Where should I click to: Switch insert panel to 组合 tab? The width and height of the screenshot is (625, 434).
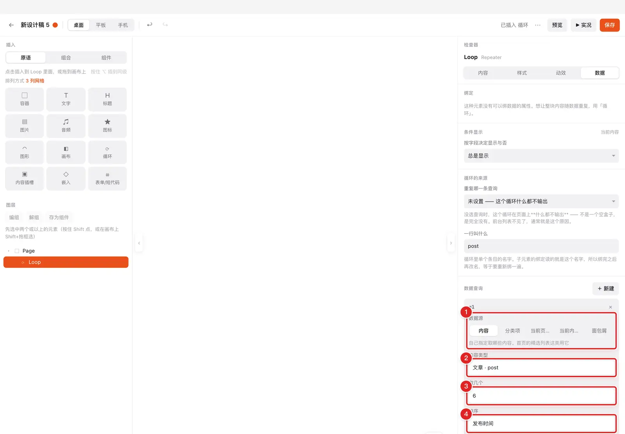[66, 58]
